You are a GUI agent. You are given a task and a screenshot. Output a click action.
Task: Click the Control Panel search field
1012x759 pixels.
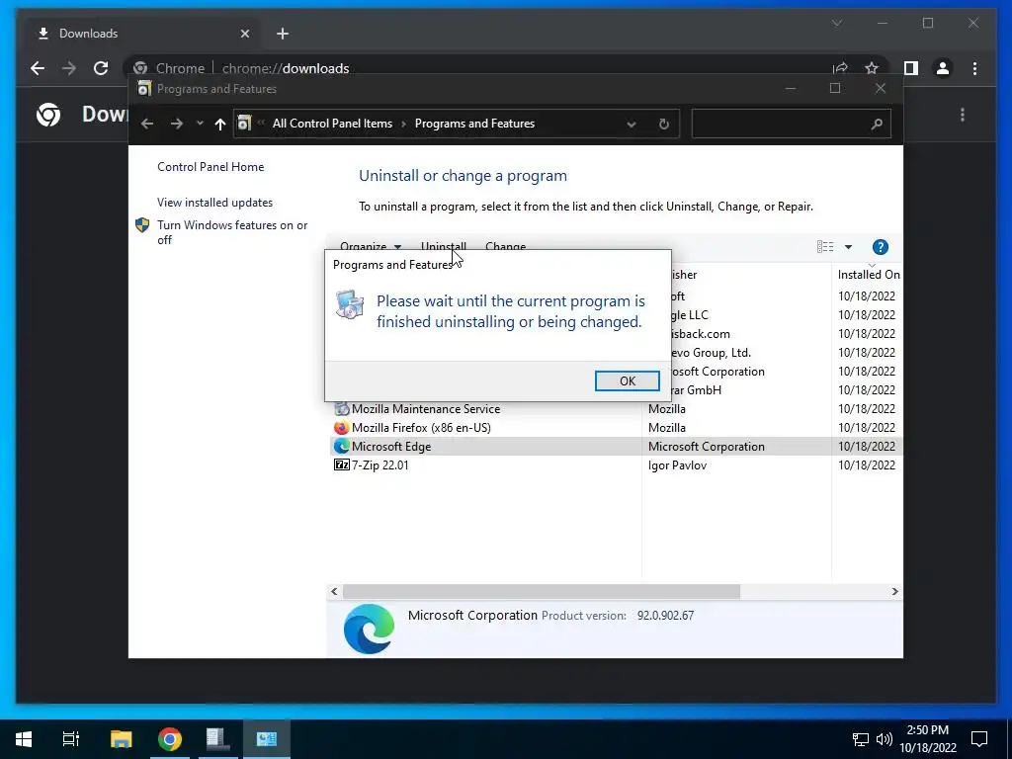point(792,124)
